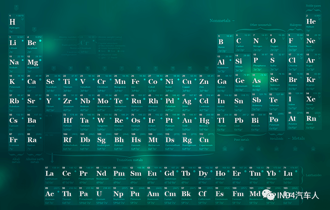The image size is (330, 210).
Task: Click the Copernicium (Cn) element tile
Action: pyautogui.click(x=207, y=141)
